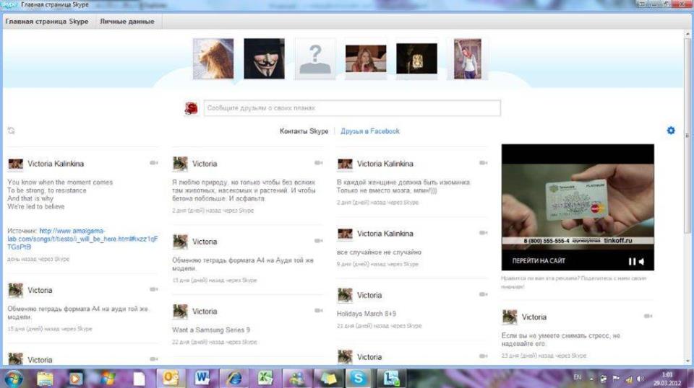Launch Windows Media Player from taskbar
This screenshot has width=694, height=388.
[76, 379]
